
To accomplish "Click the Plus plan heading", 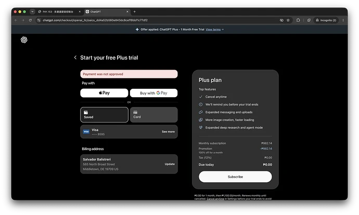I will tap(210, 80).
